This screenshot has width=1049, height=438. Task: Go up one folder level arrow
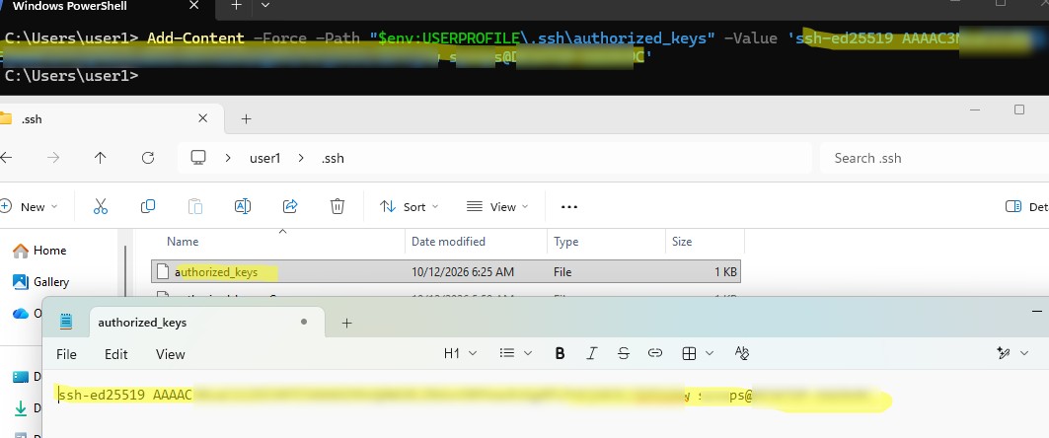point(101,158)
